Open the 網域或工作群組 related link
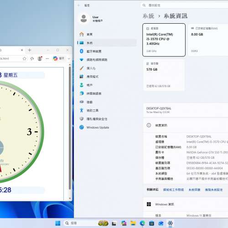 point(173,190)
